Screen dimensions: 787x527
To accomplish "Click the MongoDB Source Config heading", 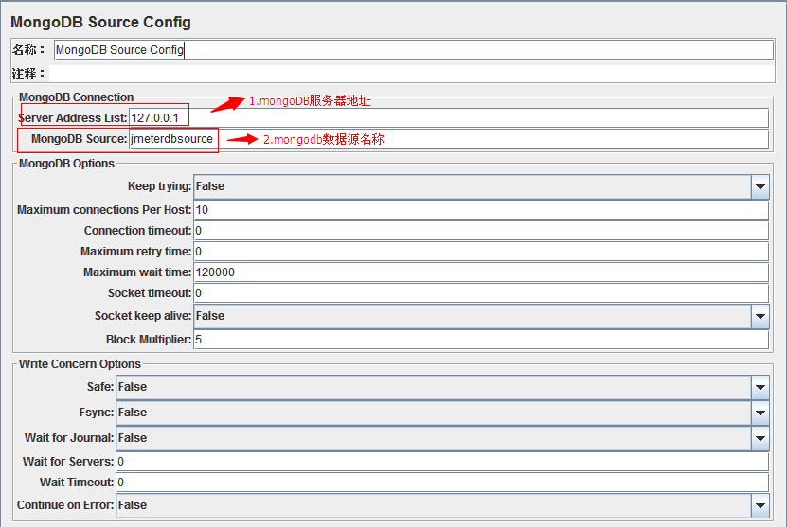I will 100,22.
